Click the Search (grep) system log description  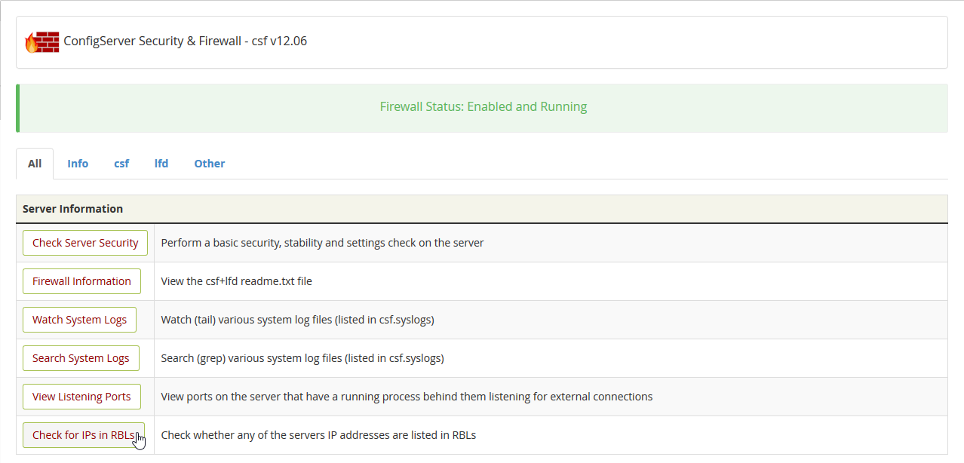302,358
